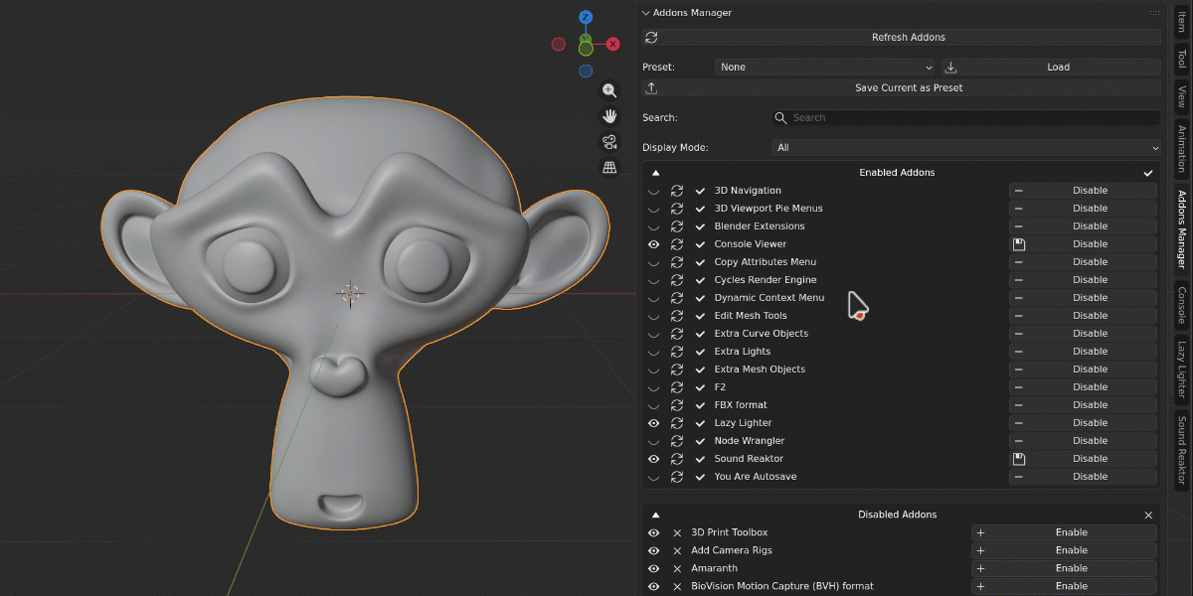Image resolution: width=1193 pixels, height=596 pixels.
Task: Click the save icon Disable button for Sound Reaktor
Action: [1085, 459]
